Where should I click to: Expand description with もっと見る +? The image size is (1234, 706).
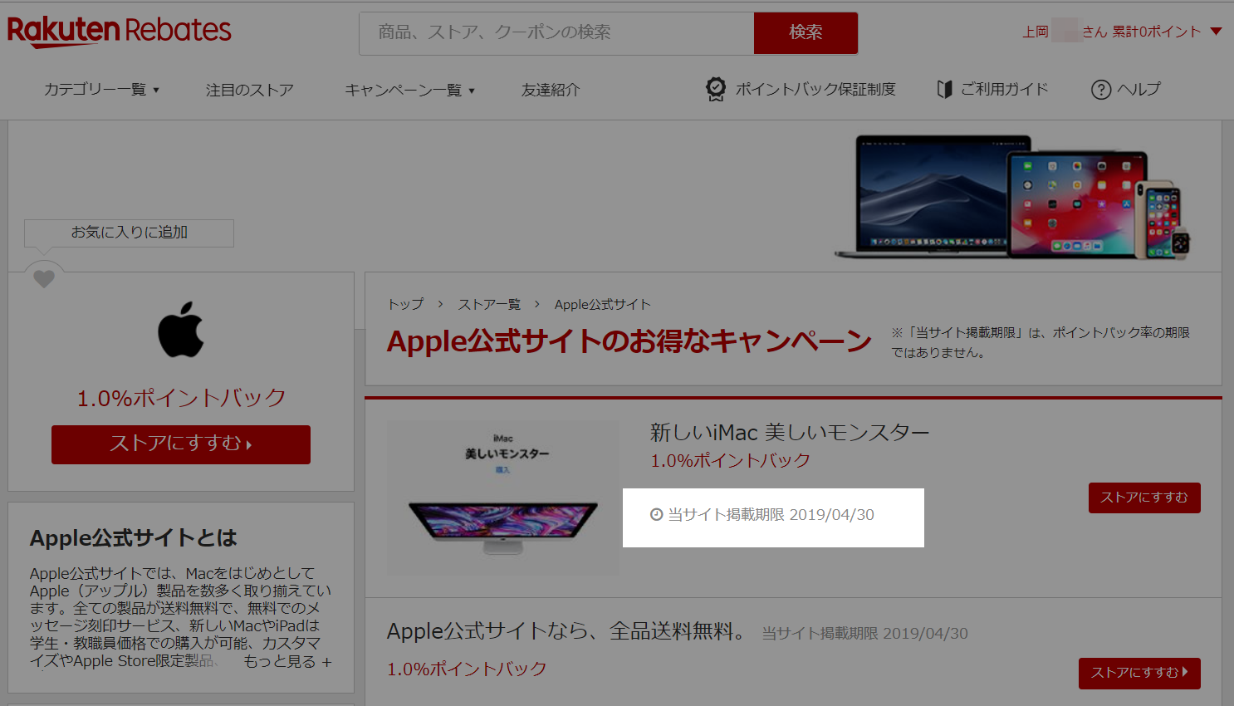point(287,662)
